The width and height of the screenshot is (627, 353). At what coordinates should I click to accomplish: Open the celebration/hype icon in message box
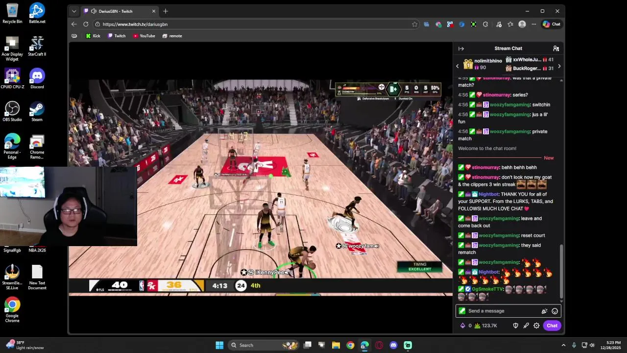click(544, 311)
